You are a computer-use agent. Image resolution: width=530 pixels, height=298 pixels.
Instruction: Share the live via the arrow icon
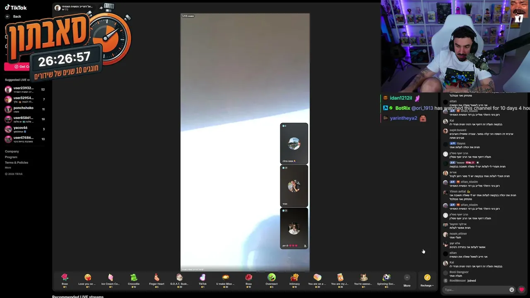pos(101,8)
